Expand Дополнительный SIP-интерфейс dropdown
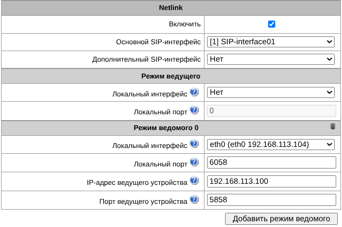The image size is (342, 227). pos(271,59)
